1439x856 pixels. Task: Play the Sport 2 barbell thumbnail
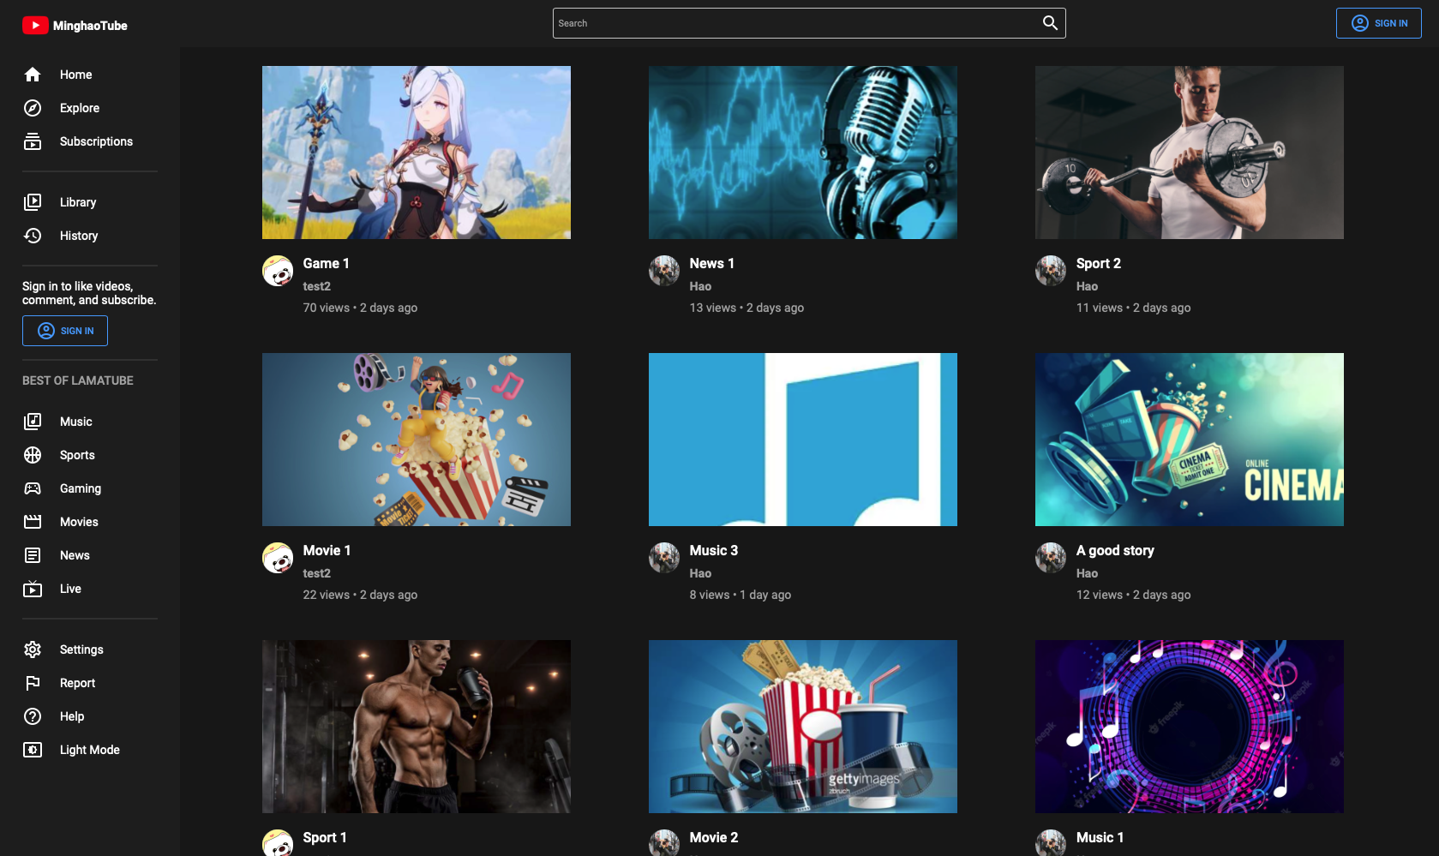pyautogui.click(x=1190, y=153)
